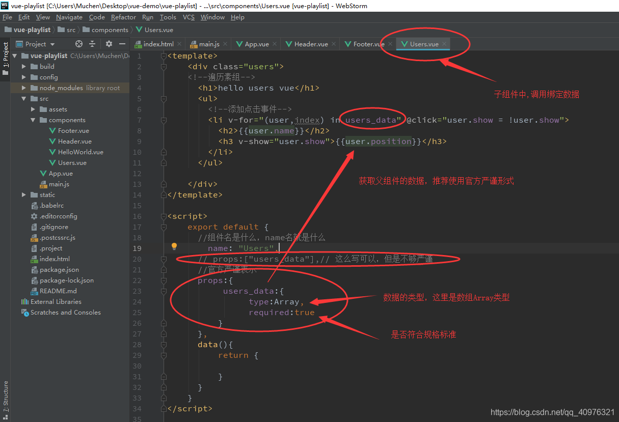Screen dimensions: 619x422
Task: Select .babelrc in the project tree
Action: tap(47, 206)
